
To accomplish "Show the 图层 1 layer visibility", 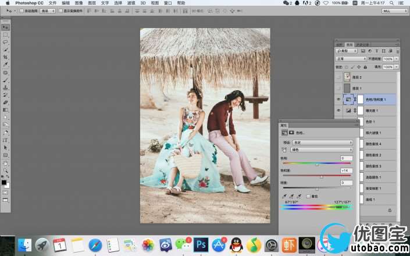I will tap(338, 88).
